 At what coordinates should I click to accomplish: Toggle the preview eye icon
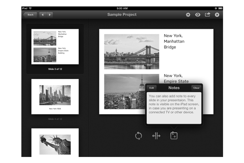click(x=198, y=15)
